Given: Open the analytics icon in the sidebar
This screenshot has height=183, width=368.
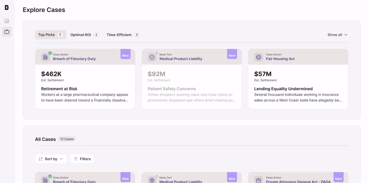Looking at the screenshot, I should [6, 21].
